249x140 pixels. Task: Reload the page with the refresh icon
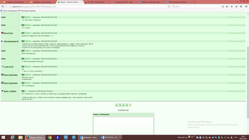(169, 6)
